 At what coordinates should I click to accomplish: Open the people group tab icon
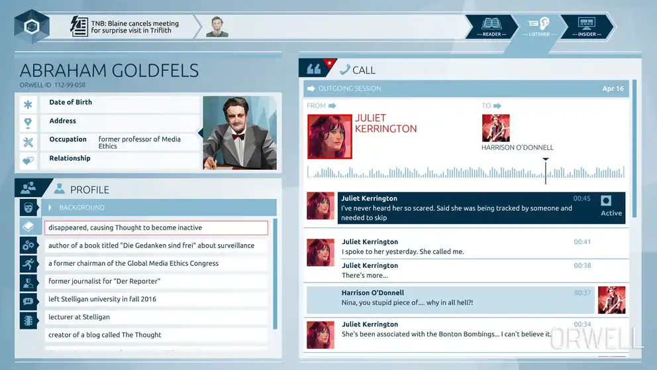(28, 188)
